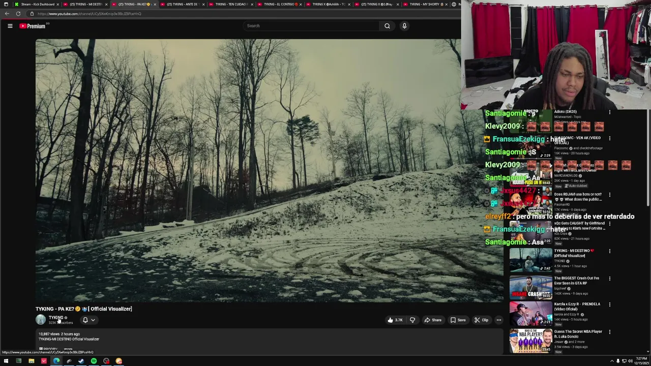Switch to TYKING - MY SHORTY tab
Screen dimensions: 651x366
click(x=425, y=4)
